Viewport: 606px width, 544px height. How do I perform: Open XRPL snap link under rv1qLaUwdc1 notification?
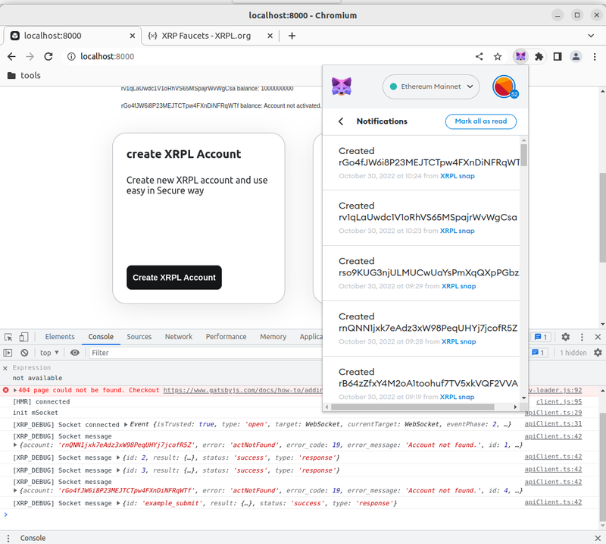pyautogui.click(x=458, y=231)
